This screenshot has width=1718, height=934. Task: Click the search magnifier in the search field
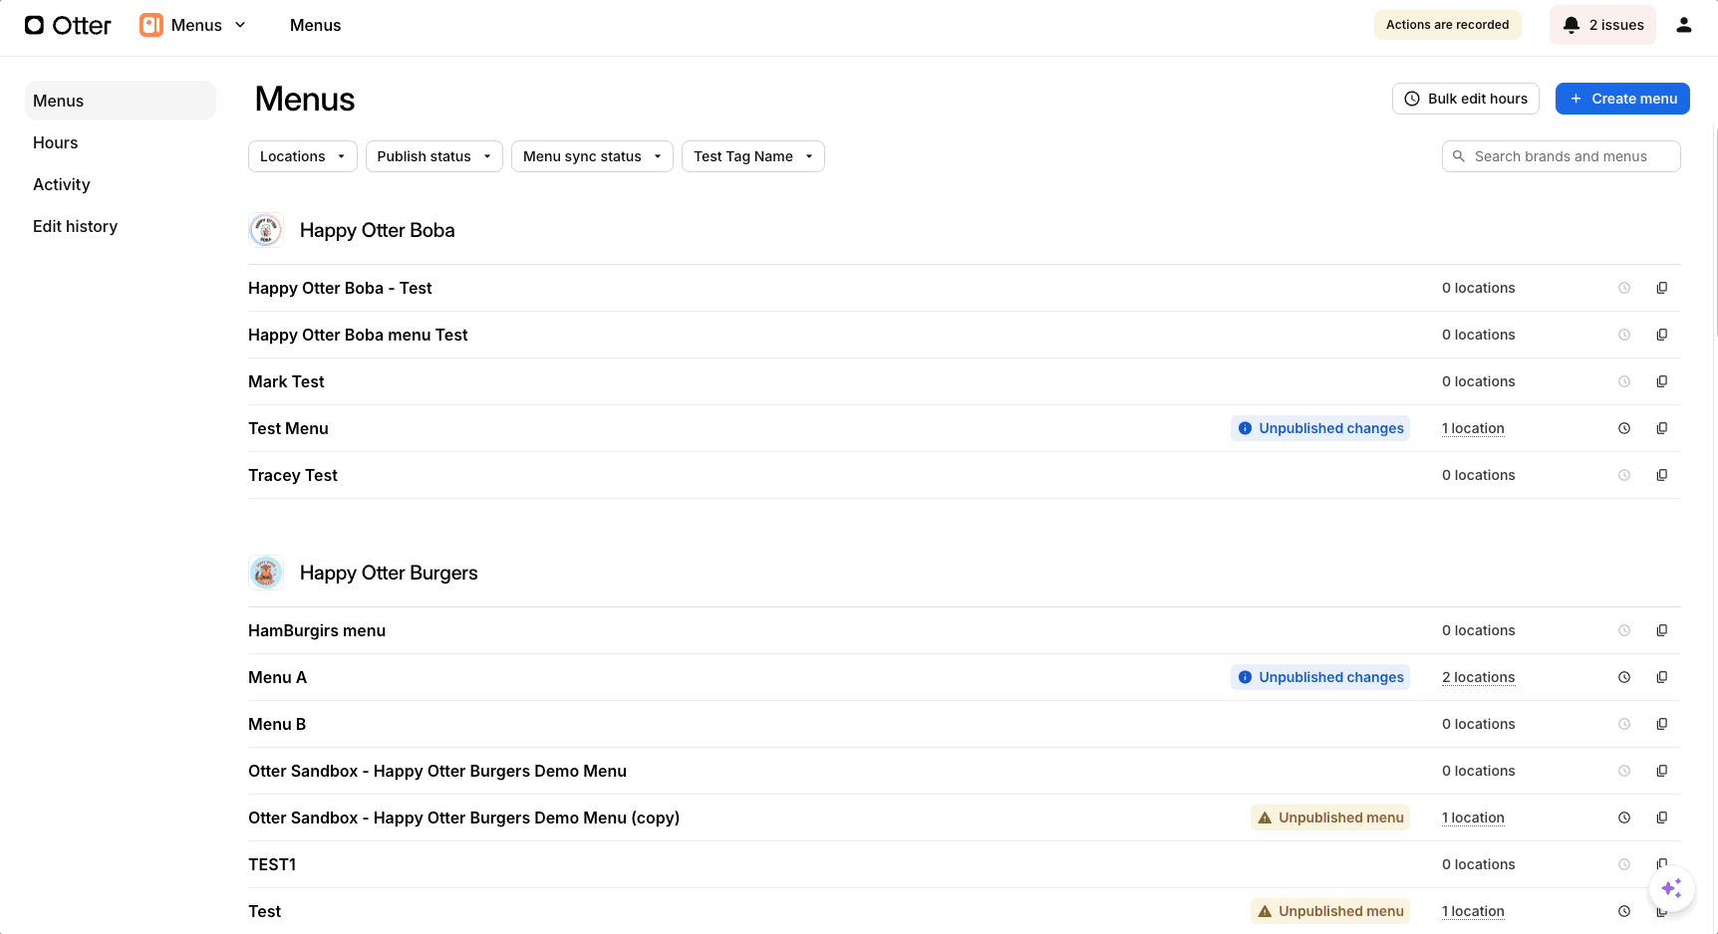pos(1458,156)
